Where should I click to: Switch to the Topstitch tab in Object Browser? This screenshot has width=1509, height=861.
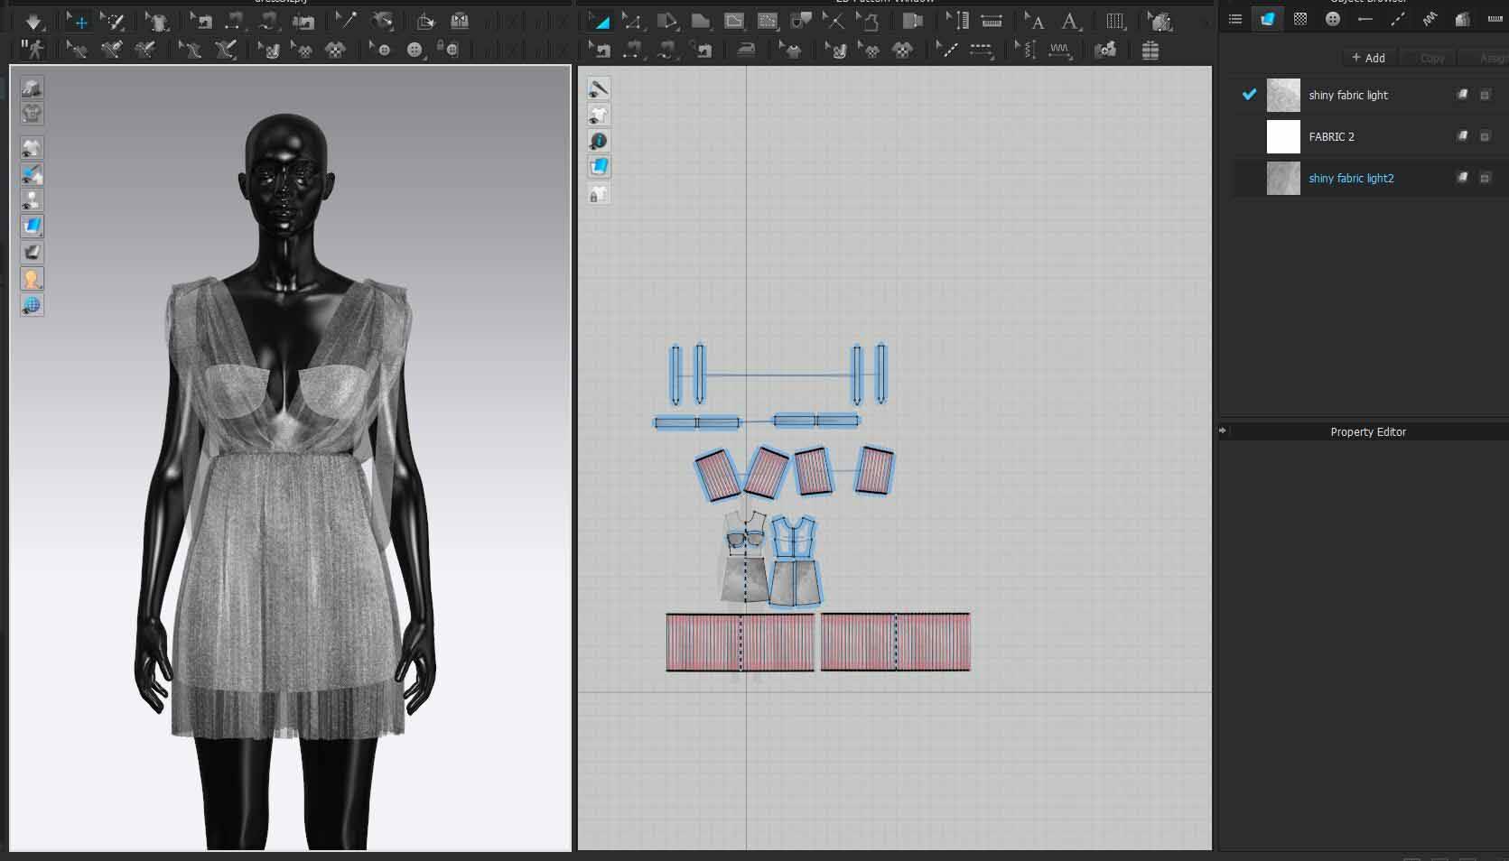point(1398,19)
